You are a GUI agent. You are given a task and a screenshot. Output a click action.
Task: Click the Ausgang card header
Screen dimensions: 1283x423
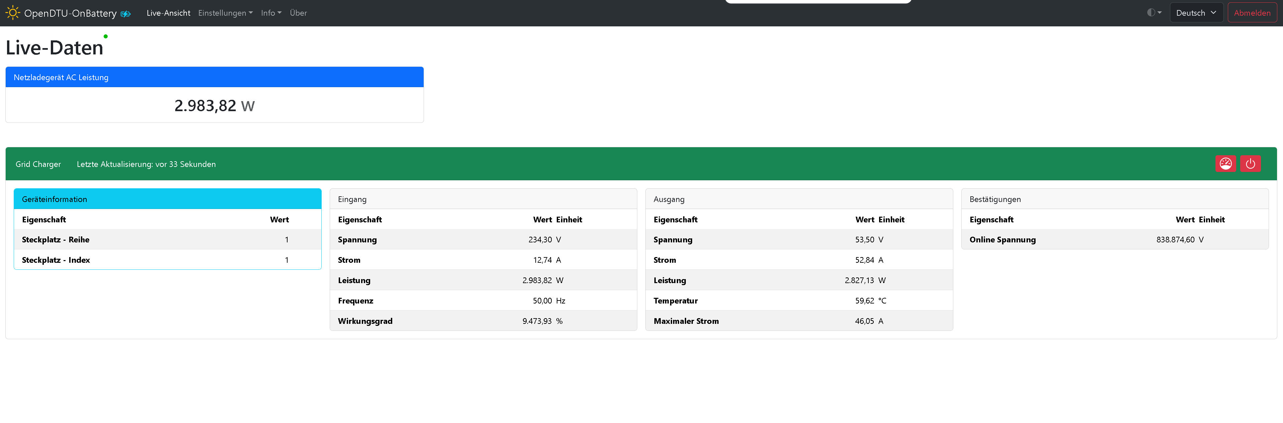[x=799, y=199]
